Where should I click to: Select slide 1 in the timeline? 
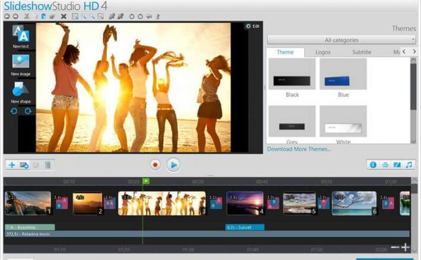(28, 203)
